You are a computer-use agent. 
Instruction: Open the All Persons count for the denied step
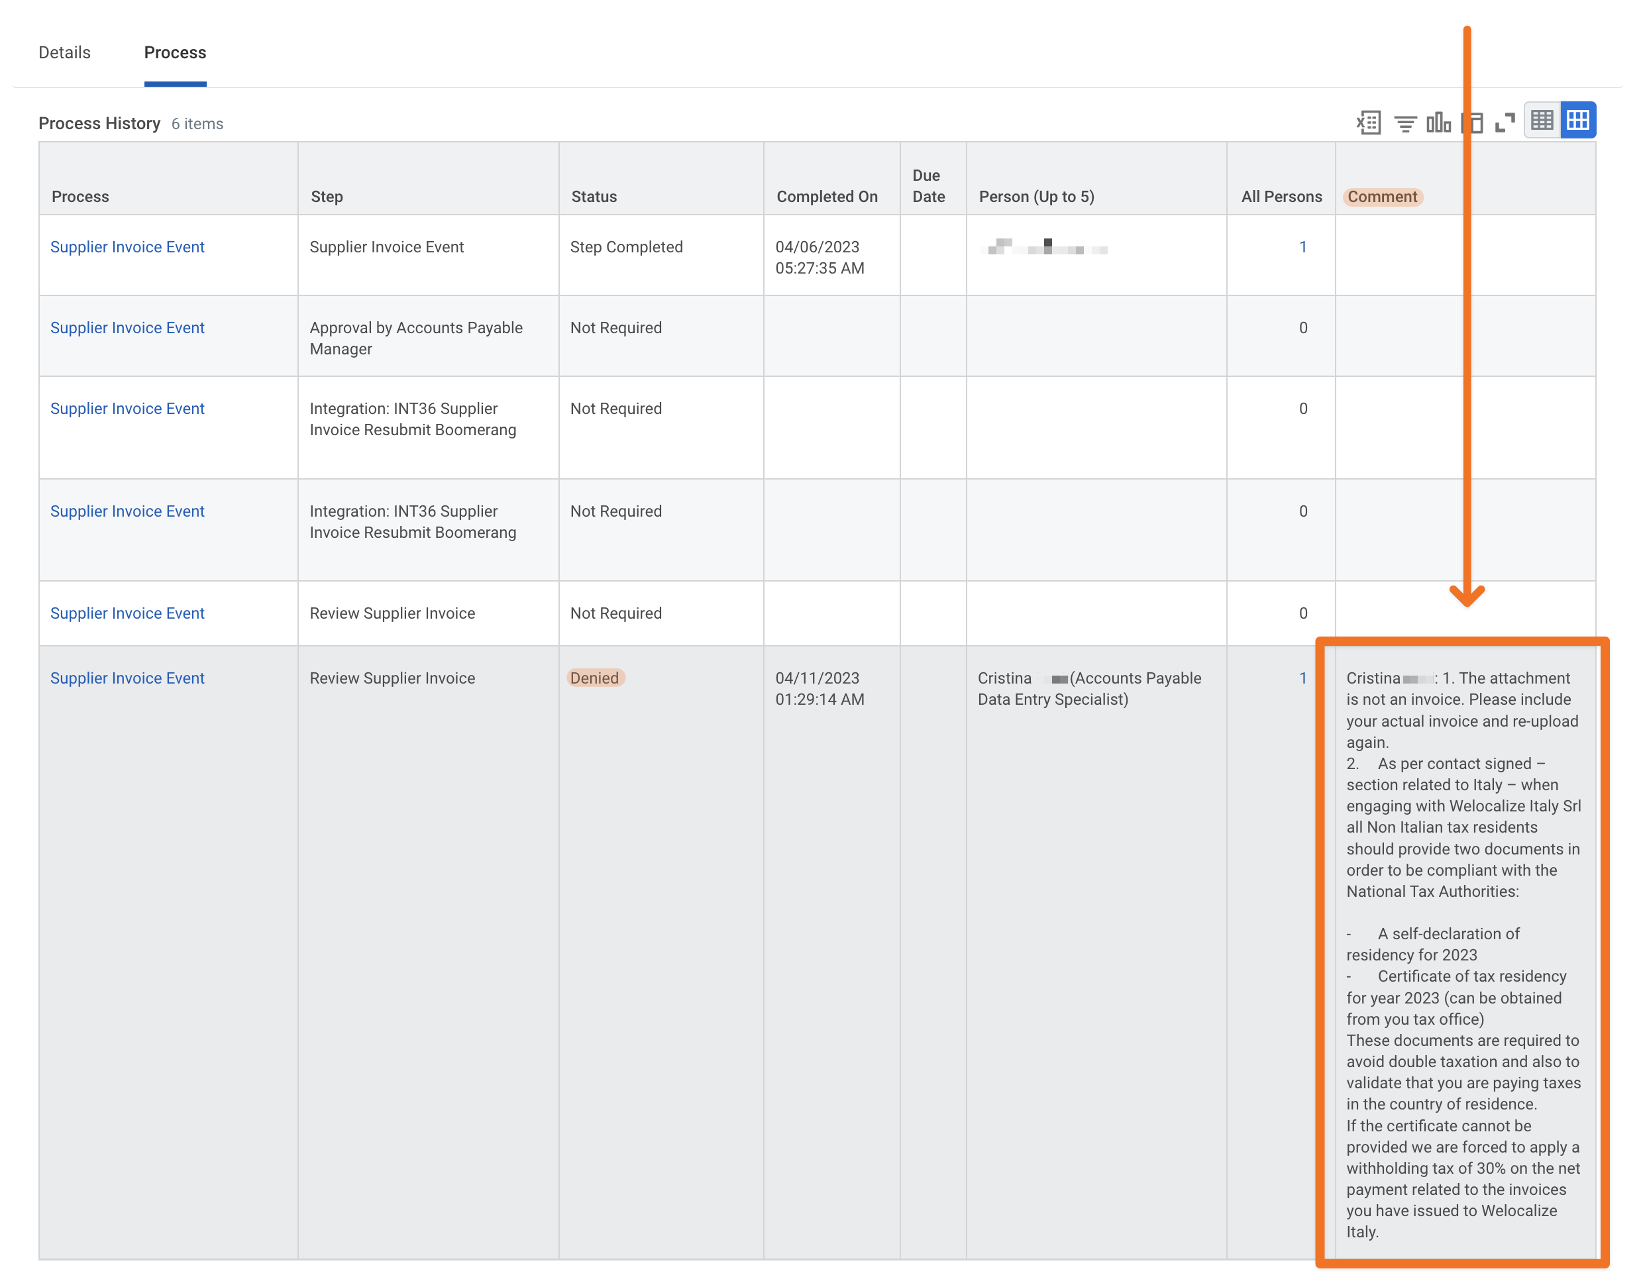(1303, 678)
